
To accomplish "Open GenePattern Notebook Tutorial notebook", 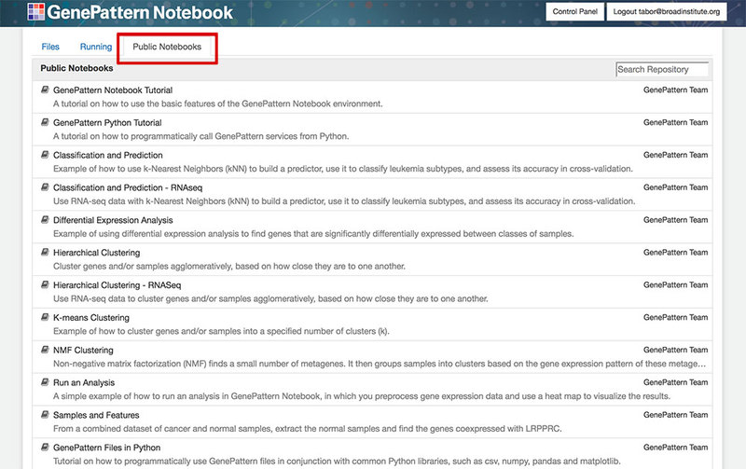I will coord(113,90).
